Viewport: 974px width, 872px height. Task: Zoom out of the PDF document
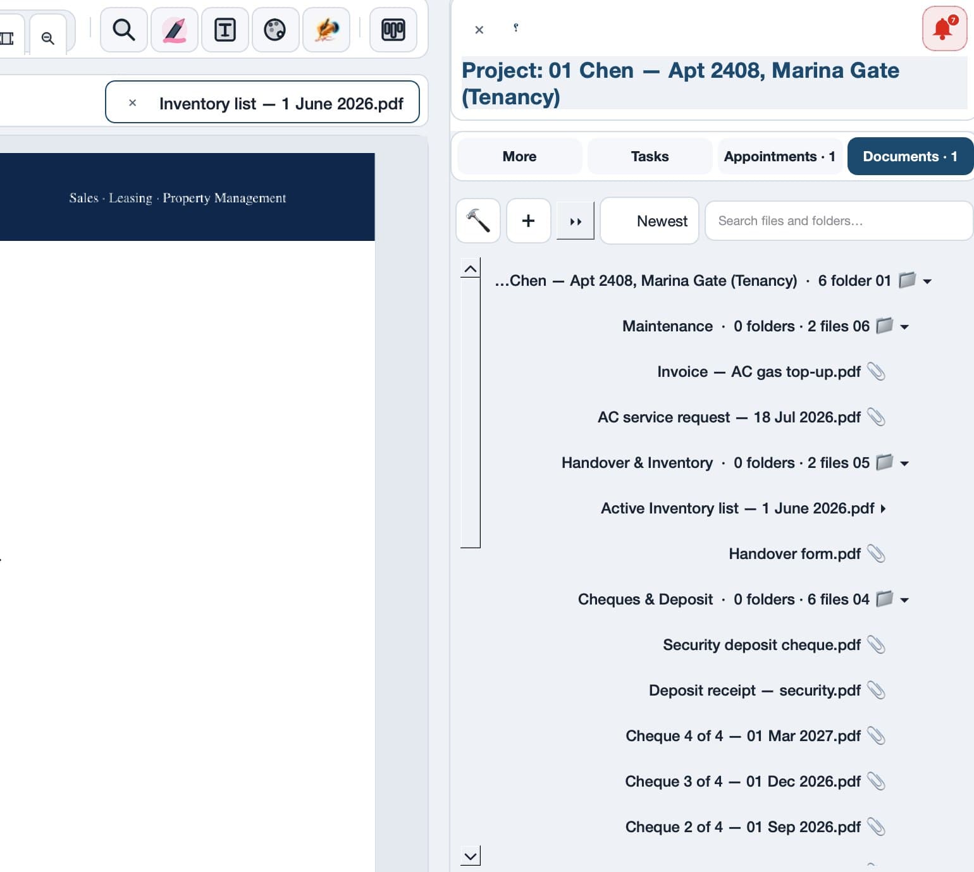(x=48, y=38)
